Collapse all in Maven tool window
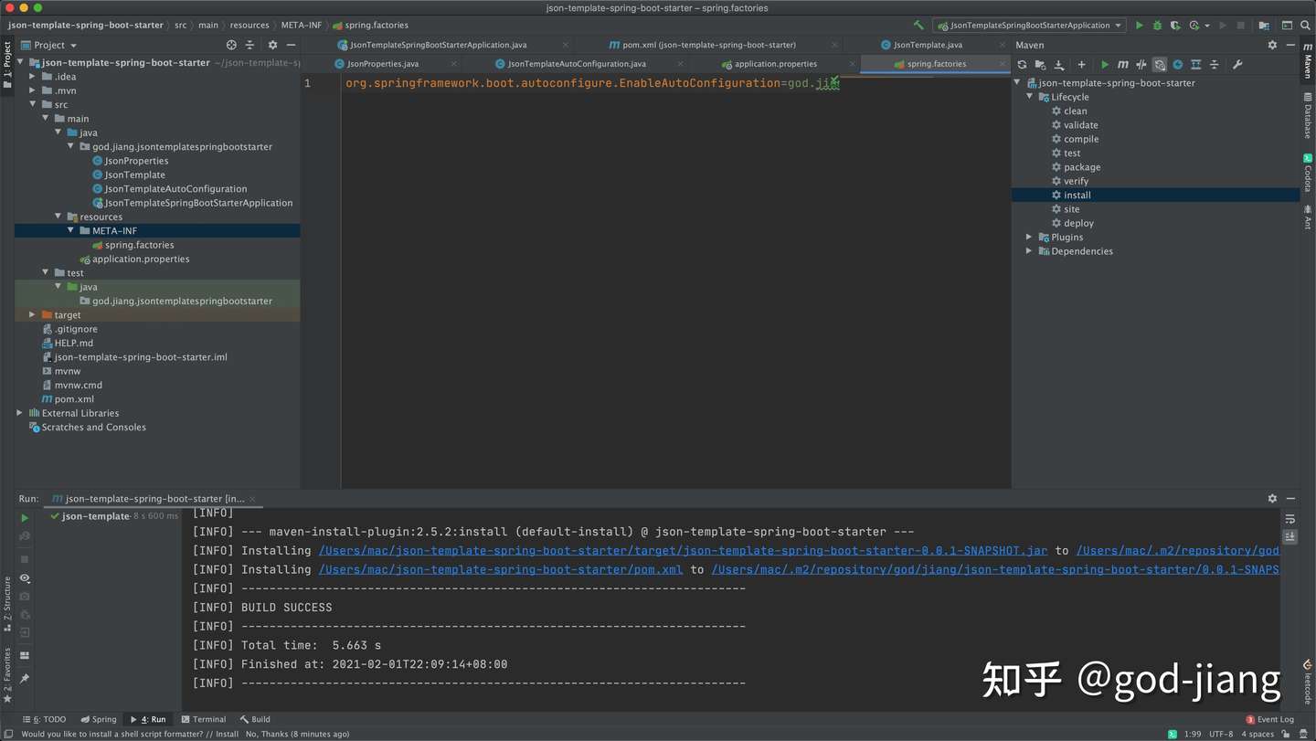 tap(1214, 64)
